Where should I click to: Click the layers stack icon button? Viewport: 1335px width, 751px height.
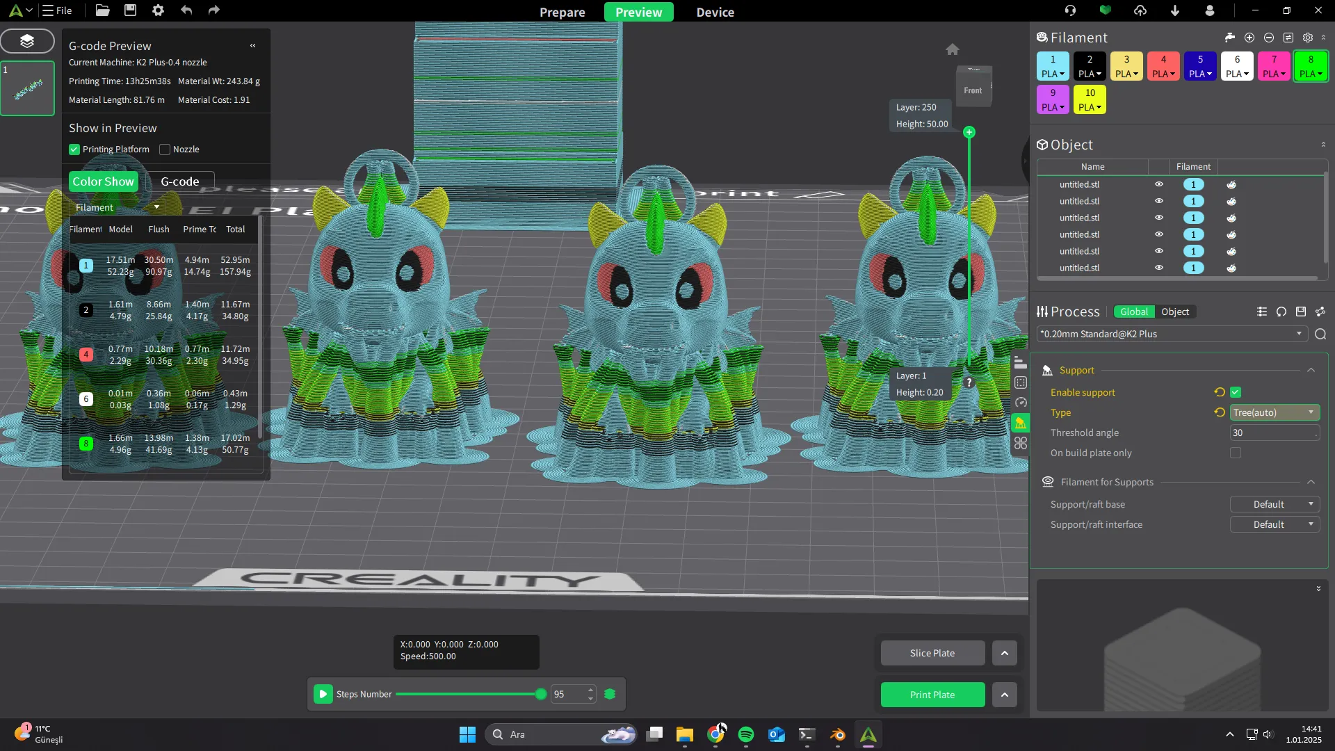tap(27, 41)
